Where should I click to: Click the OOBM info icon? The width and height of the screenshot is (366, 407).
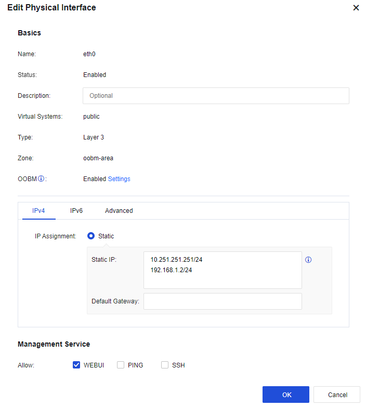(x=41, y=179)
